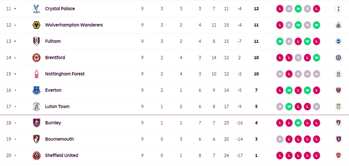
Task: Click the Everton club crest
Action: point(36,90)
